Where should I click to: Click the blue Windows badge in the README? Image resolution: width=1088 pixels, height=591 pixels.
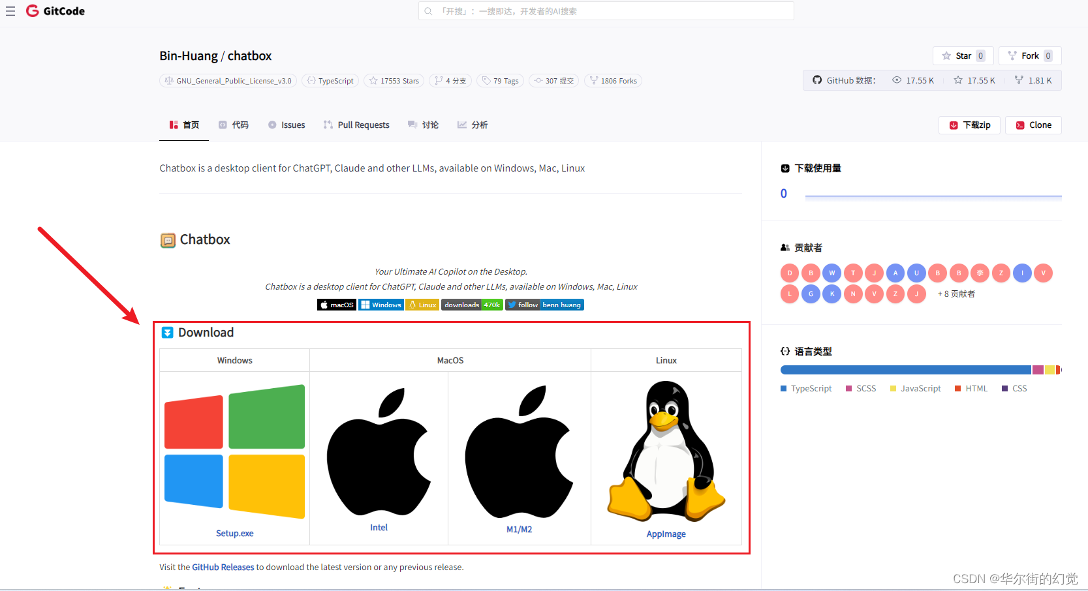click(x=381, y=305)
